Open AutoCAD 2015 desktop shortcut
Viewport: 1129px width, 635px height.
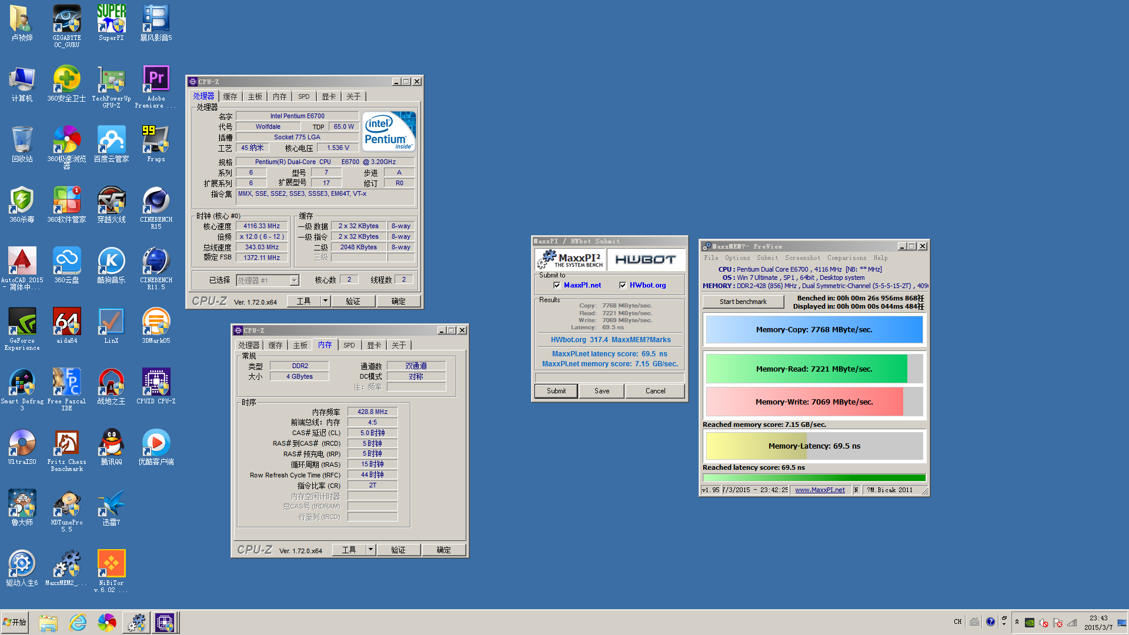pos(22,268)
